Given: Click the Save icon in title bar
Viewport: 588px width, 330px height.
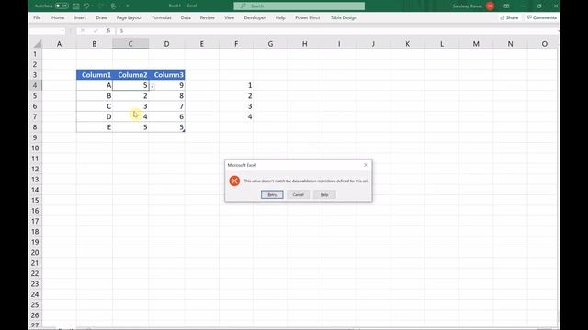Looking at the screenshot, I should click(76, 6).
